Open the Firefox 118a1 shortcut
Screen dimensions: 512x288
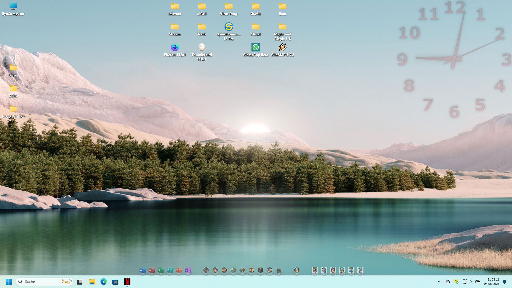(x=175, y=47)
